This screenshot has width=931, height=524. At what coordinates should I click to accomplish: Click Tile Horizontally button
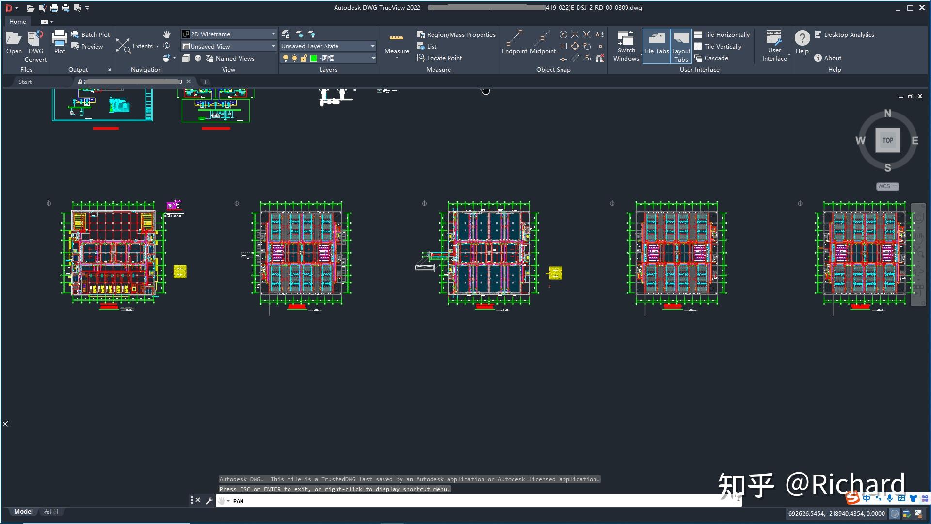tap(722, 34)
